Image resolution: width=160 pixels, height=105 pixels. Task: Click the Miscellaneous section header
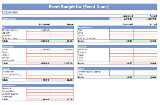pyautogui.click(x=38, y=86)
